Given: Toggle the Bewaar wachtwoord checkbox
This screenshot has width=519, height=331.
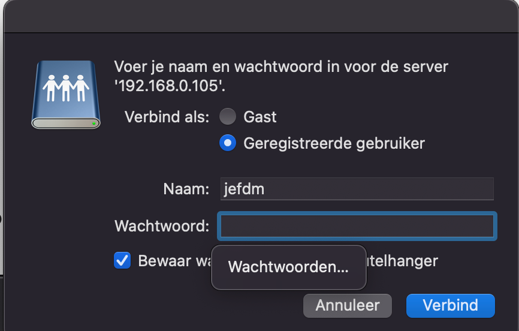Looking at the screenshot, I should pos(122,261).
